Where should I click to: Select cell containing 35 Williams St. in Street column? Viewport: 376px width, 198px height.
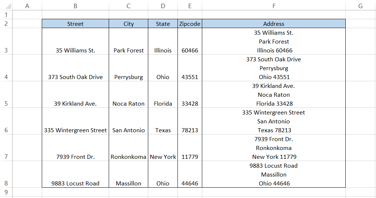coord(75,50)
